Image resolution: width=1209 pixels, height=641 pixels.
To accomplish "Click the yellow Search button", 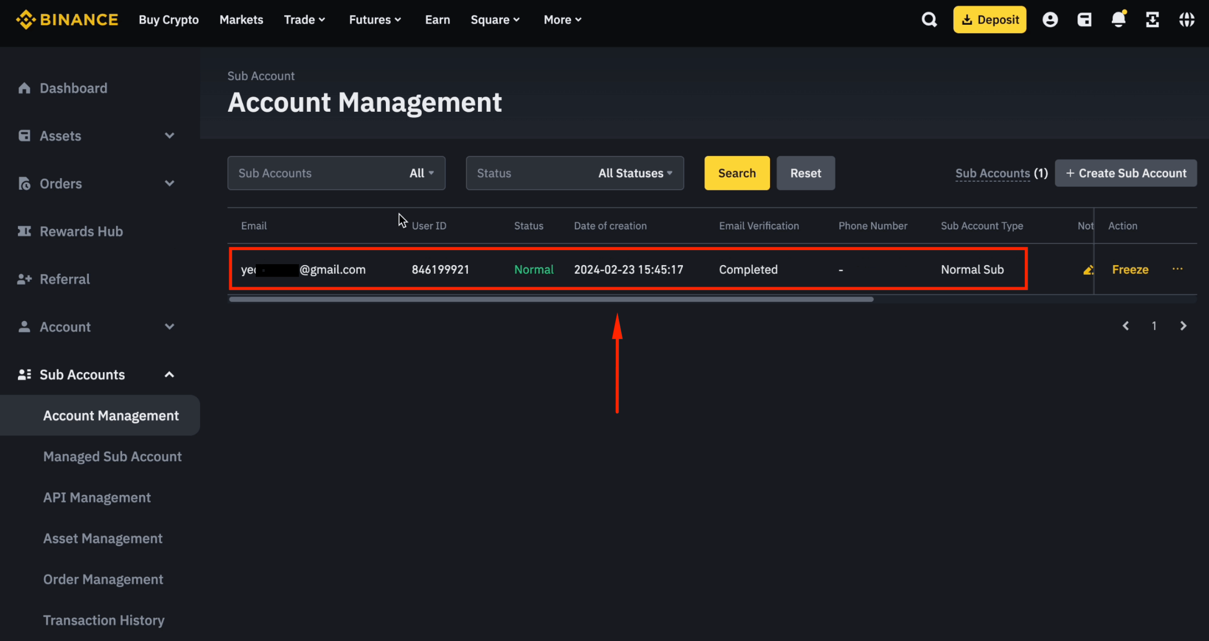I will (x=736, y=173).
